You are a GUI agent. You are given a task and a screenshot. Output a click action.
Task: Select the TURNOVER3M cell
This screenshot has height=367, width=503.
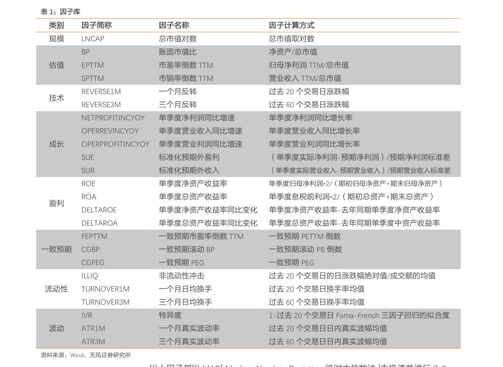point(105,302)
